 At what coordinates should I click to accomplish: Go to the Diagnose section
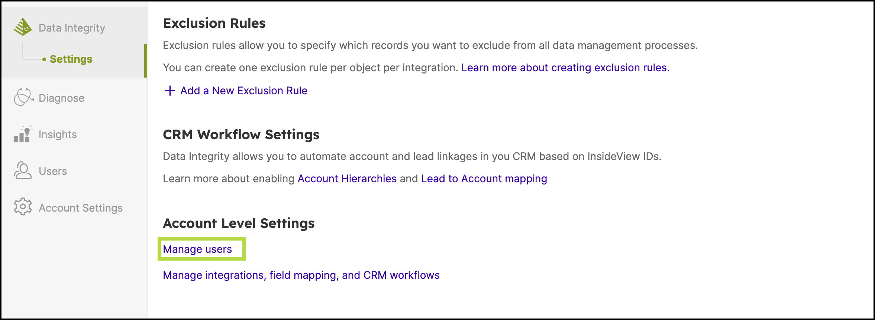click(61, 98)
